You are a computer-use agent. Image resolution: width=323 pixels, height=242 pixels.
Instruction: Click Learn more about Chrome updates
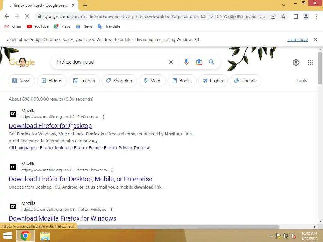pos(297,39)
